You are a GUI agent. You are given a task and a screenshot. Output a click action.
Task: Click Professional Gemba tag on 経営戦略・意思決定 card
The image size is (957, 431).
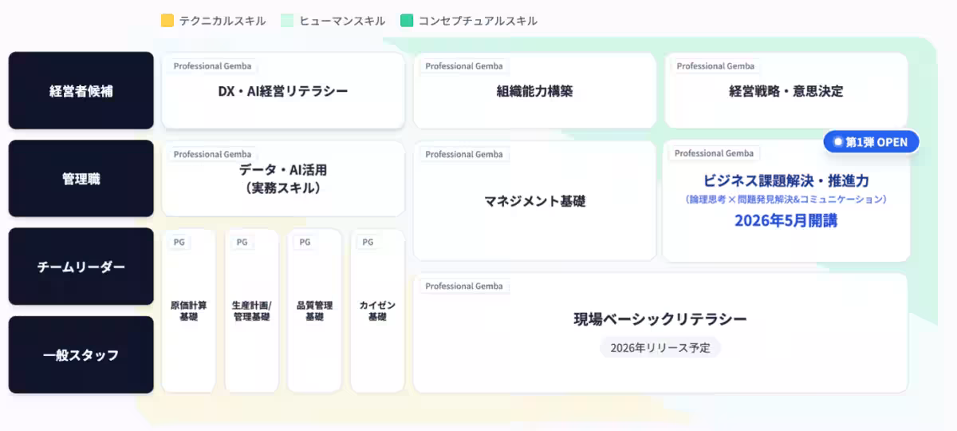[715, 66]
